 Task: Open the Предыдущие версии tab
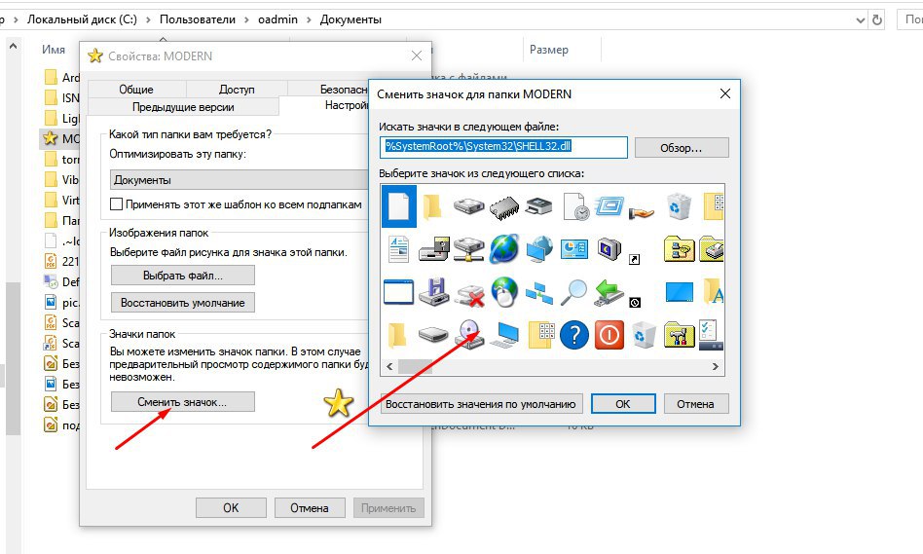point(183,107)
